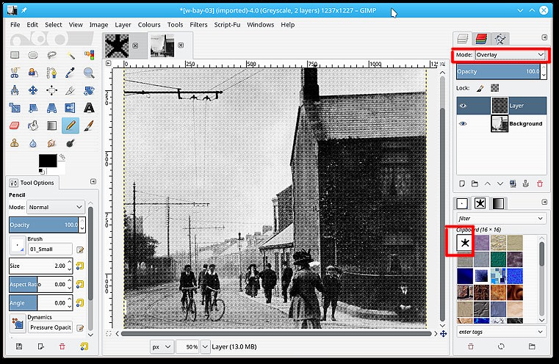Hide the Background layer with its eye
Viewport: 559px width, 364px height.
463,124
